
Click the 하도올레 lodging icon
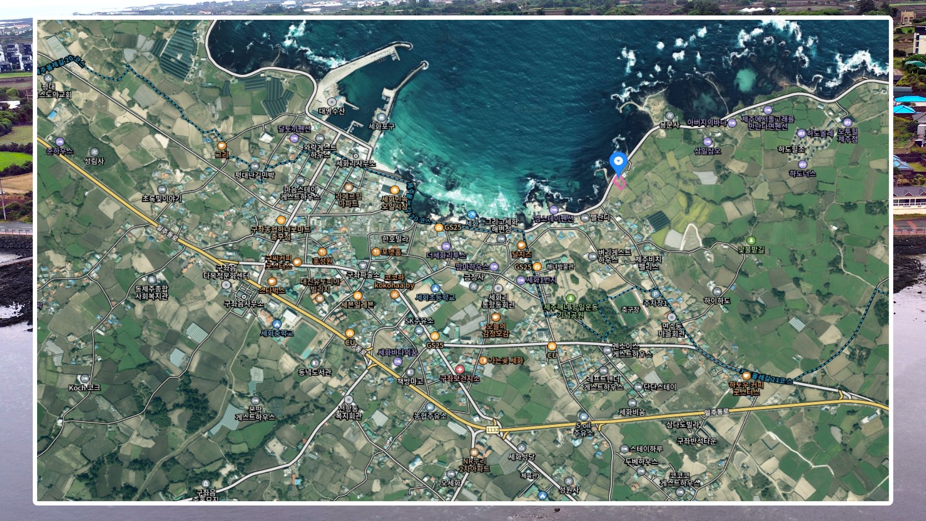(x=802, y=133)
